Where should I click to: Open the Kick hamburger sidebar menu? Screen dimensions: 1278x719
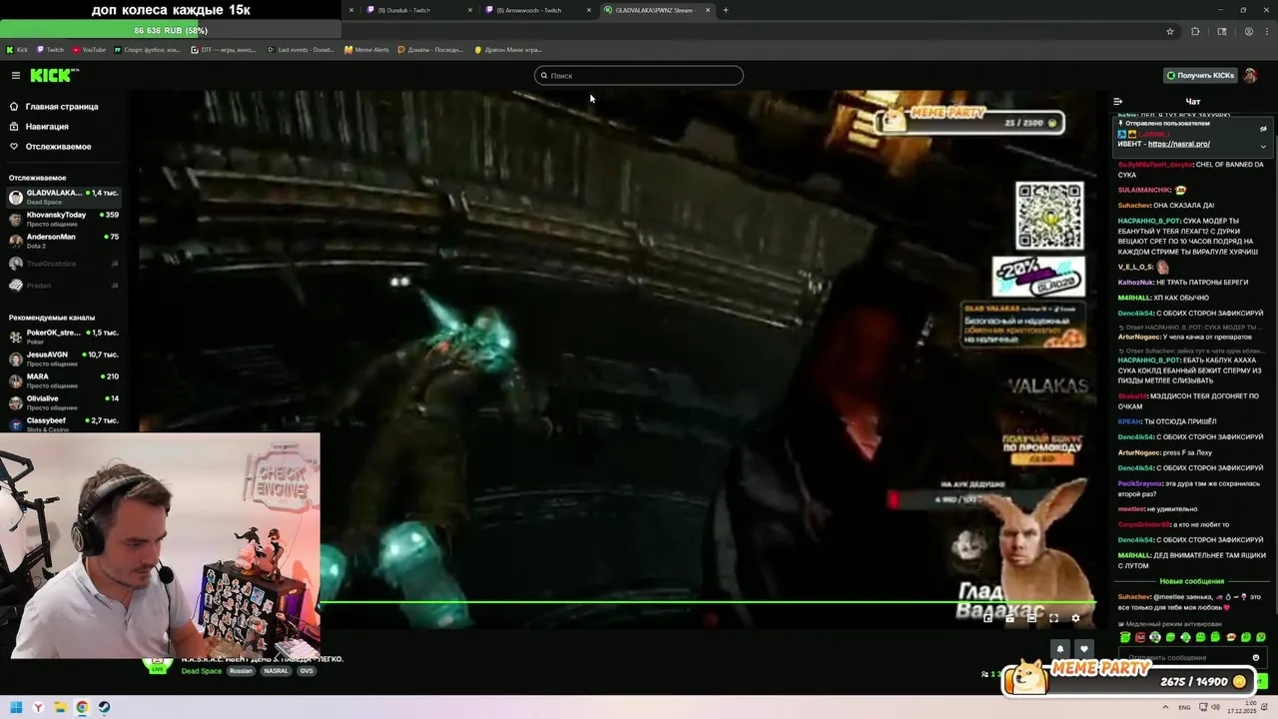[16, 75]
